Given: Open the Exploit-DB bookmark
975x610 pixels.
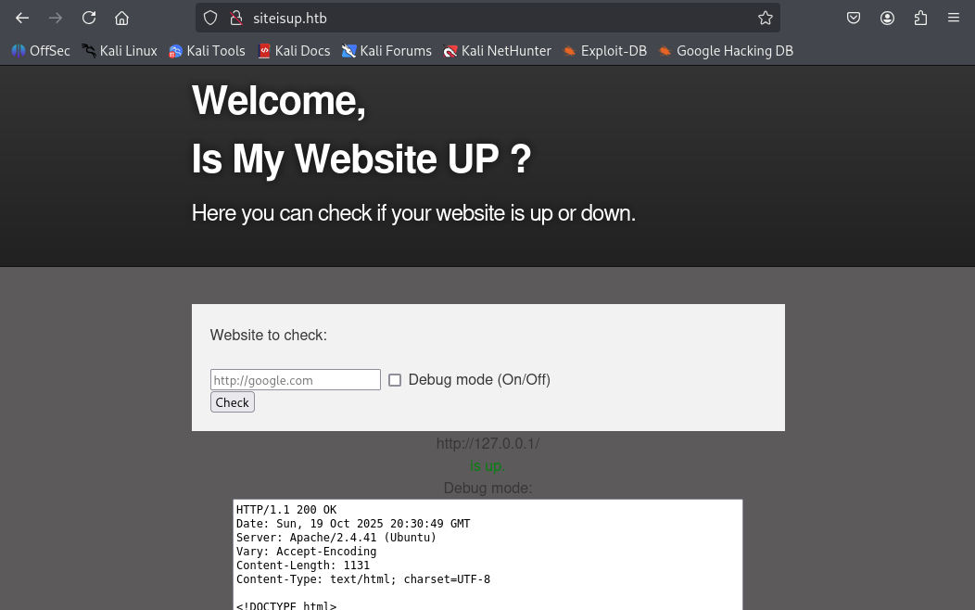Looking at the screenshot, I should click(x=604, y=51).
